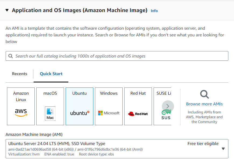Switch to the Recents tab
This screenshot has width=234, height=164.
tap(20, 74)
